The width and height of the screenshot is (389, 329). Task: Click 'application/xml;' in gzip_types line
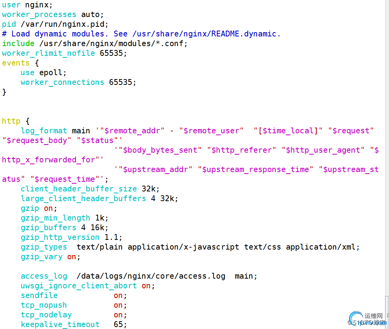(323, 247)
